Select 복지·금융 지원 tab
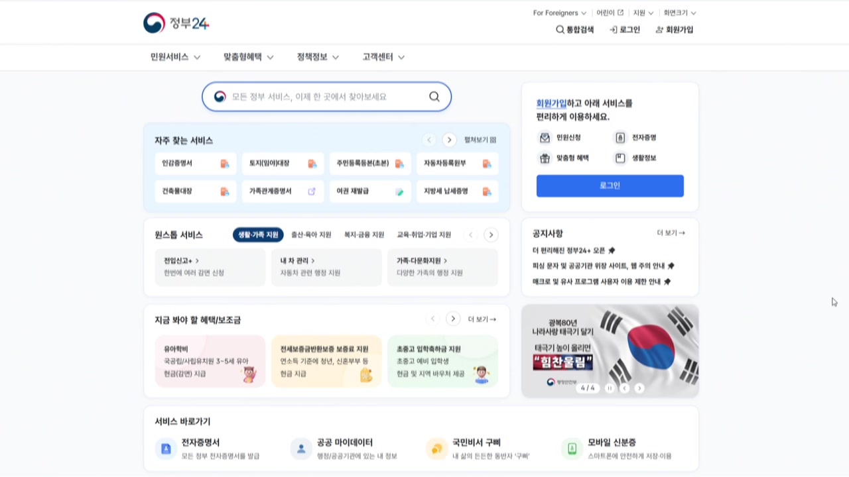 pos(364,235)
